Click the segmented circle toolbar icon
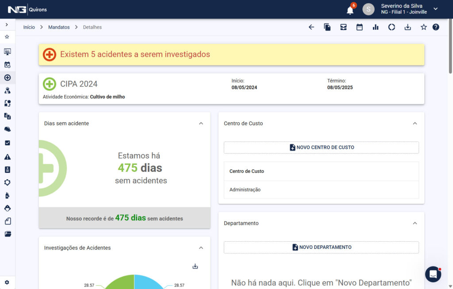 click(x=392, y=27)
